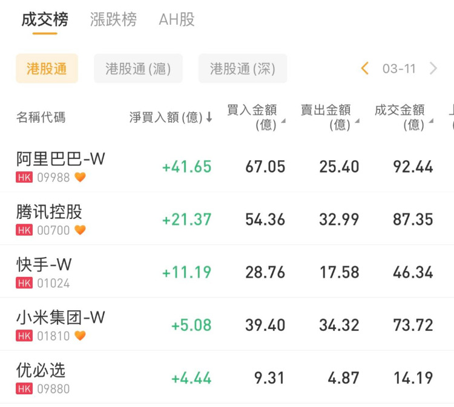Viewport: 454px width, 407px height.
Task: Go to previous date with left arrow
Action: [x=365, y=68]
